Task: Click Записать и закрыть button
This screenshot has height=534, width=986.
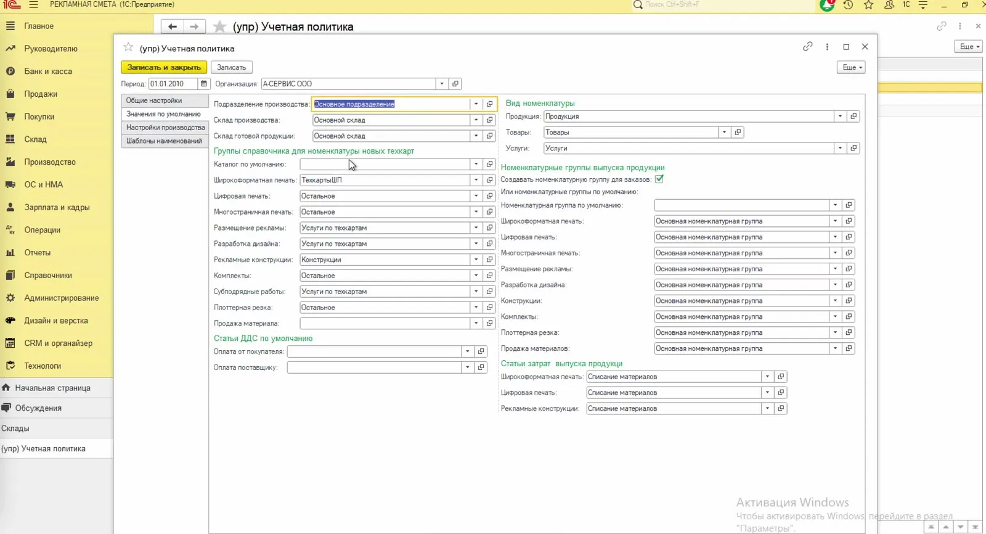Action: pyautogui.click(x=164, y=67)
